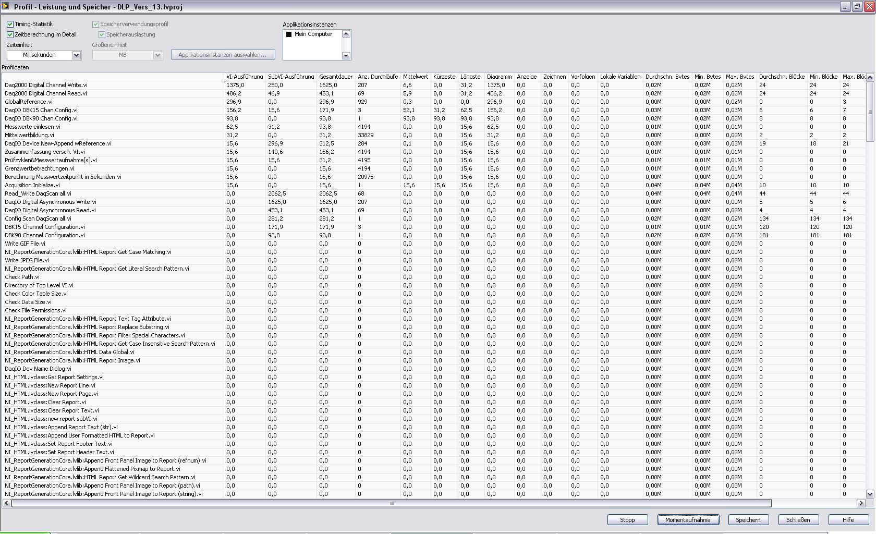Click the run count value 33829
876x534 pixels.
pos(366,135)
